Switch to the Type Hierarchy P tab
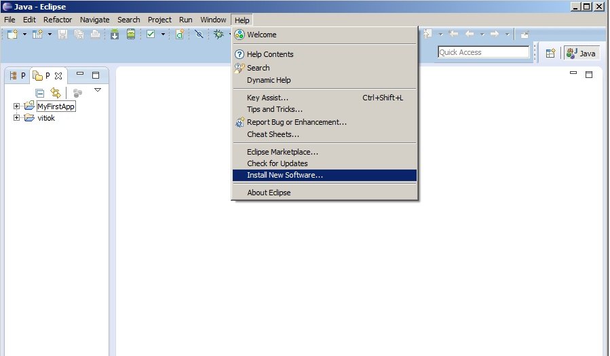Image resolution: width=610 pixels, height=356 pixels. [x=18, y=75]
